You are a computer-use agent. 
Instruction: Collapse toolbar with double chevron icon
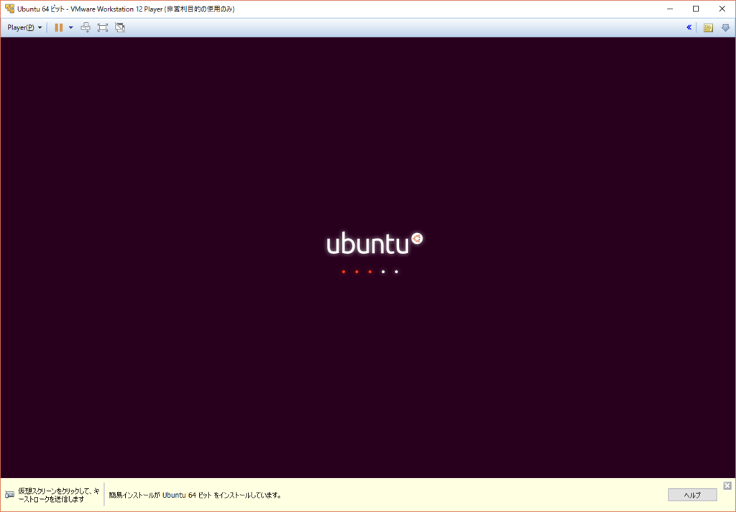pos(689,27)
